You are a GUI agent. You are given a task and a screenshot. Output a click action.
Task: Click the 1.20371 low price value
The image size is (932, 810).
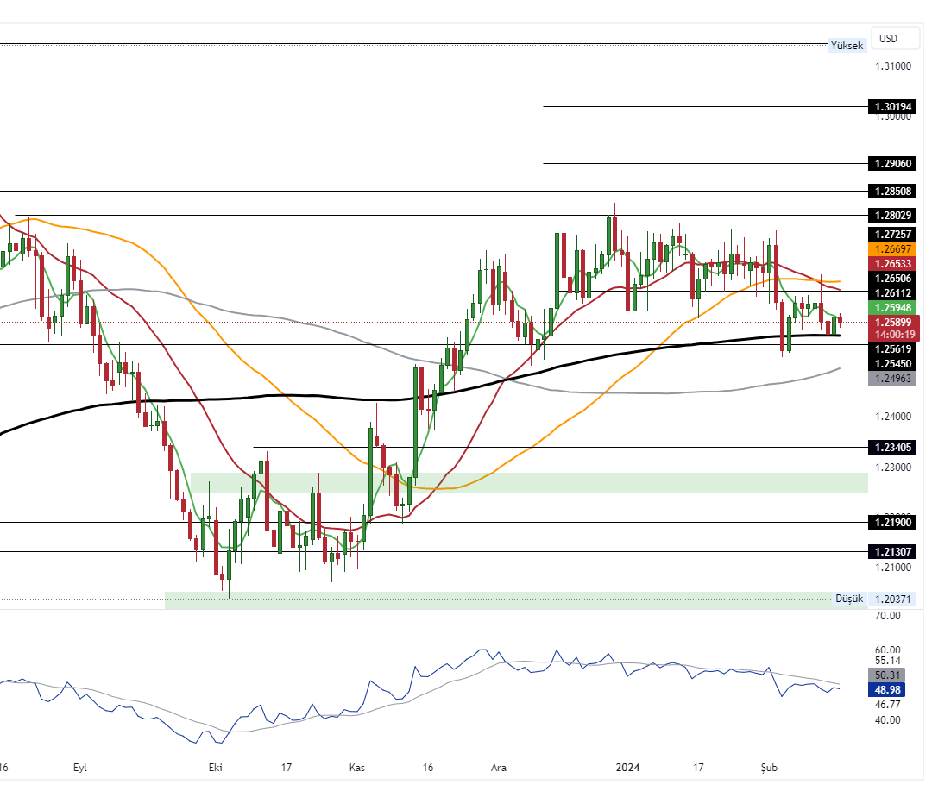(892, 599)
